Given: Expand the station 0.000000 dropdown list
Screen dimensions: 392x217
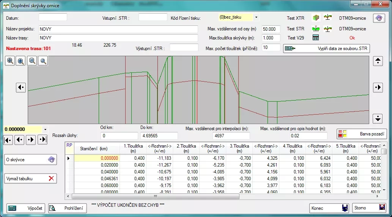Looking at the screenshot, I should (46, 129).
